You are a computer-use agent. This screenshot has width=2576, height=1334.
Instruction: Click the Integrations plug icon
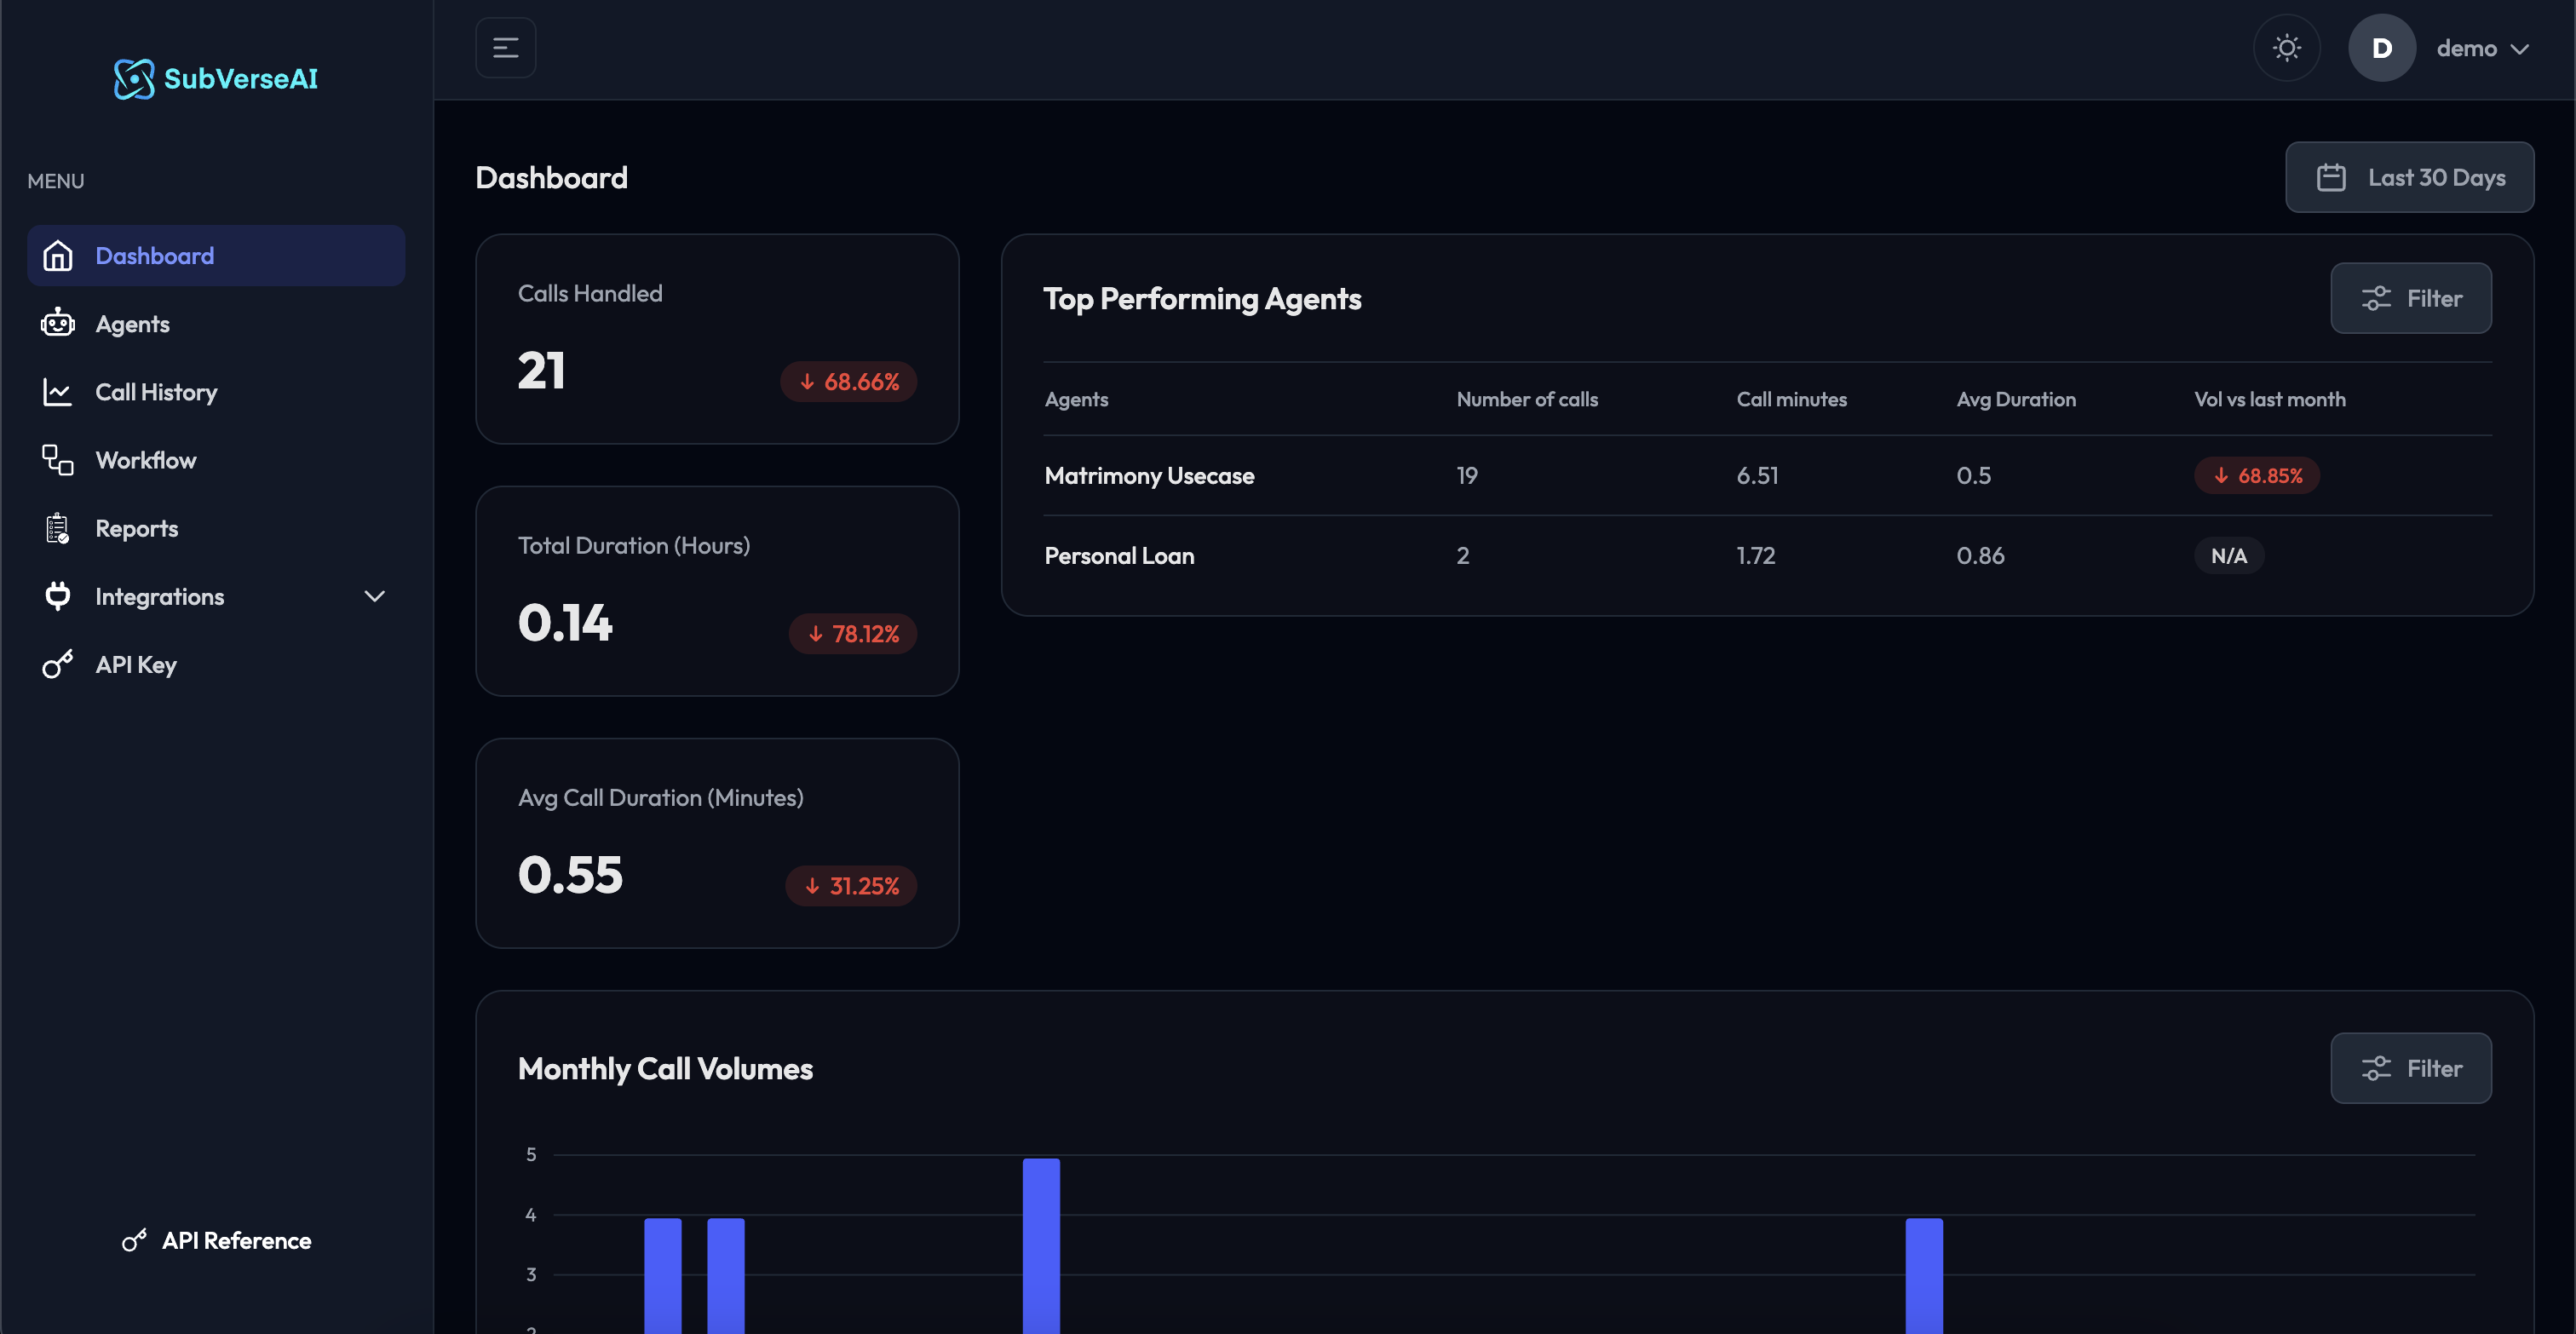coord(57,596)
